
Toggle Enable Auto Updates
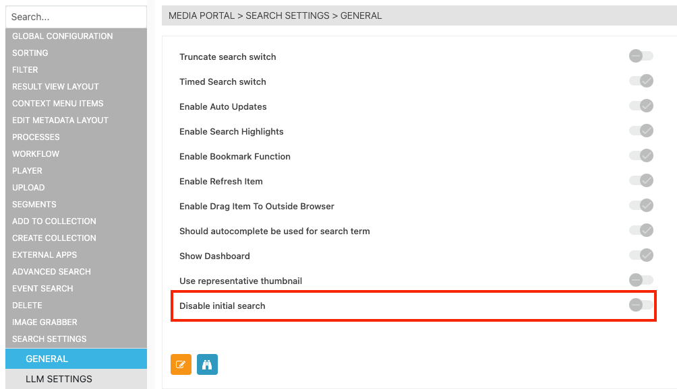coord(641,106)
